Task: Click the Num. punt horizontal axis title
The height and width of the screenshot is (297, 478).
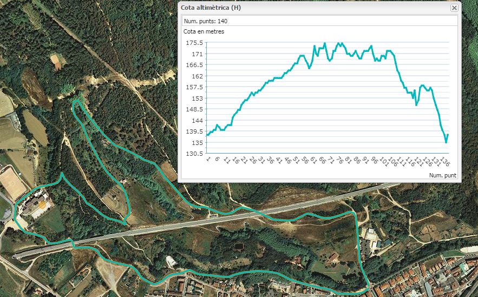Action: pyautogui.click(x=442, y=175)
